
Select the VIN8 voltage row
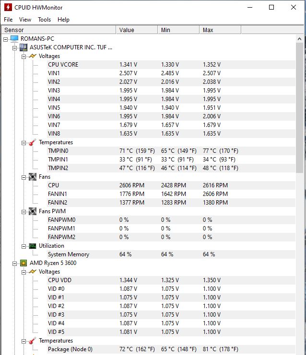(171, 134)
